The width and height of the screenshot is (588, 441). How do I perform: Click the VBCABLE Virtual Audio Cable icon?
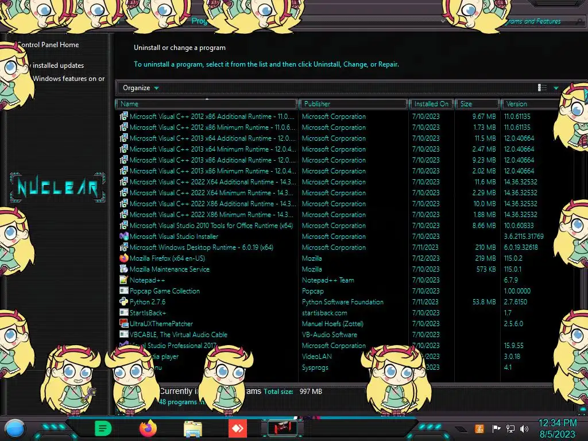(x=124, y=334)
